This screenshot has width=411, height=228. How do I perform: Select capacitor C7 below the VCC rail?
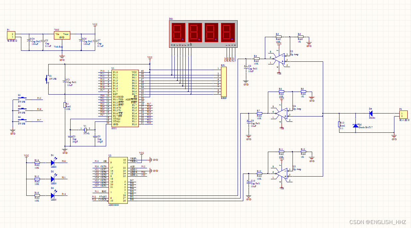(x=95, y=40)
